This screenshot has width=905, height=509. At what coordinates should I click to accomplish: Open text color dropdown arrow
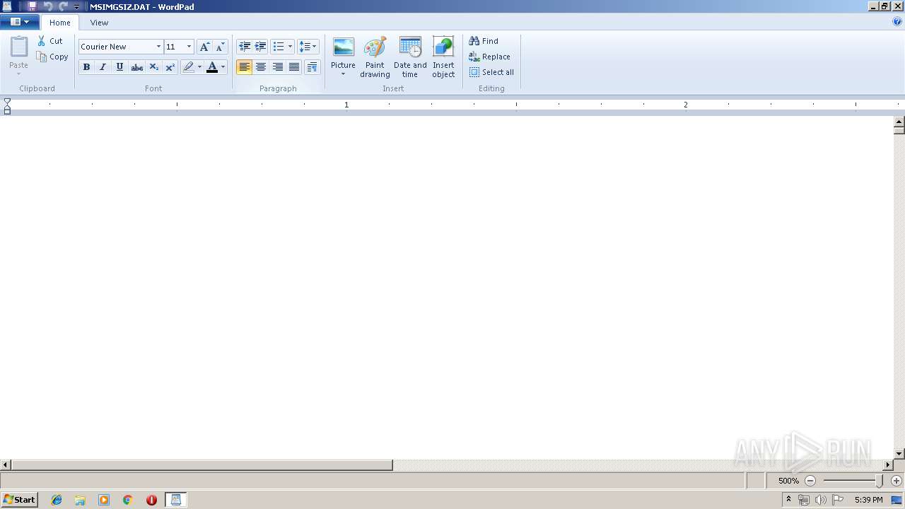click(x=223, y=67)
